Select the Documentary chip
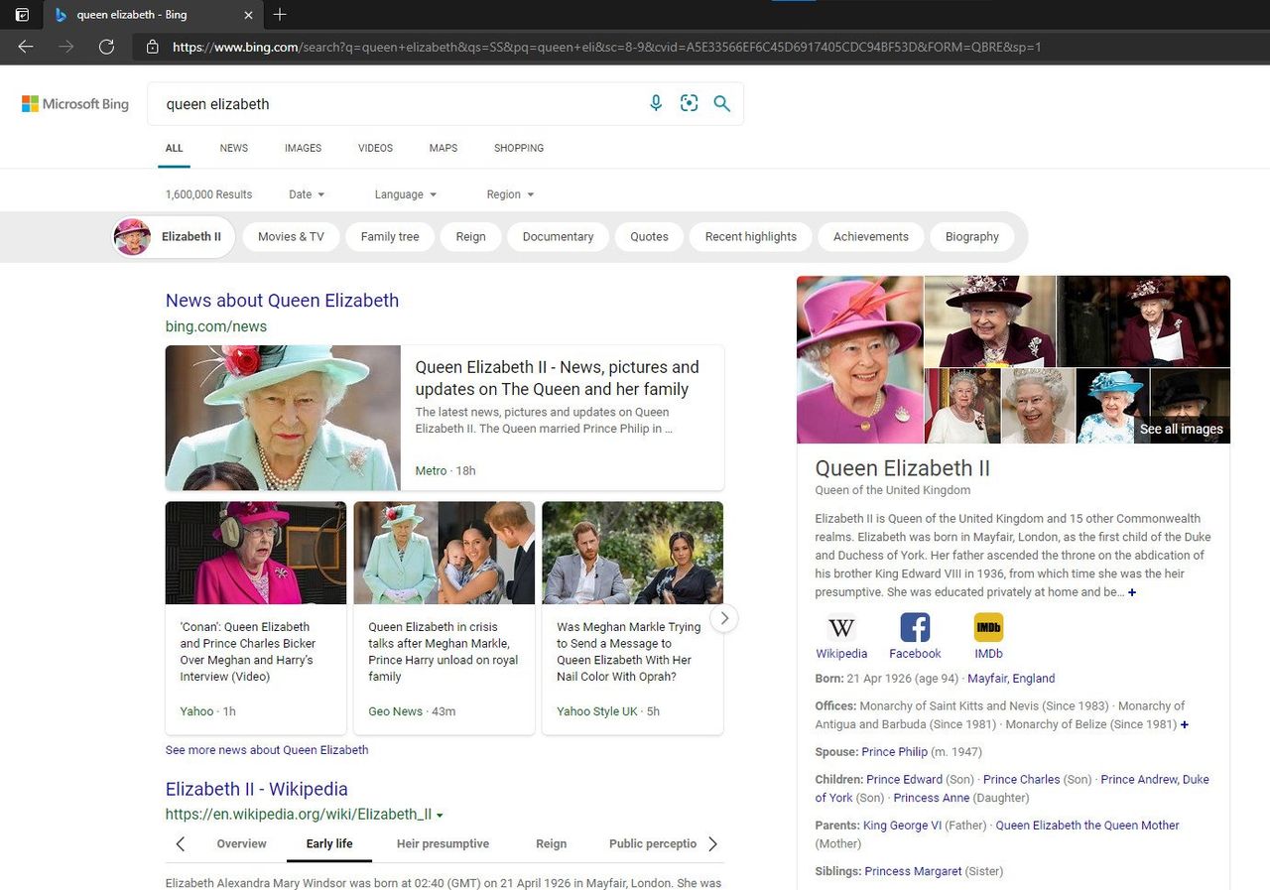This screenshot has height=890, width=1270. 558,236
